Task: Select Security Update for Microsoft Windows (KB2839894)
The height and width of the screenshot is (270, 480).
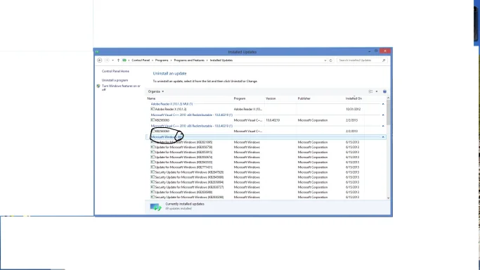Action: (189, 182)
